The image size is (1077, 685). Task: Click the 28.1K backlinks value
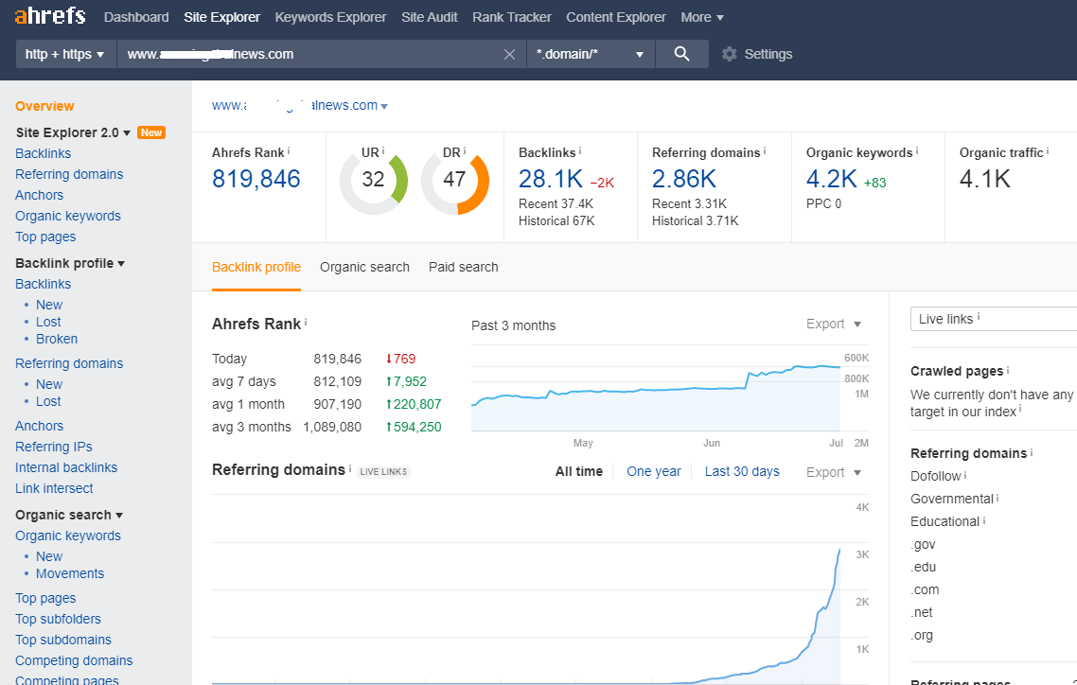click(x=551, y=179)
